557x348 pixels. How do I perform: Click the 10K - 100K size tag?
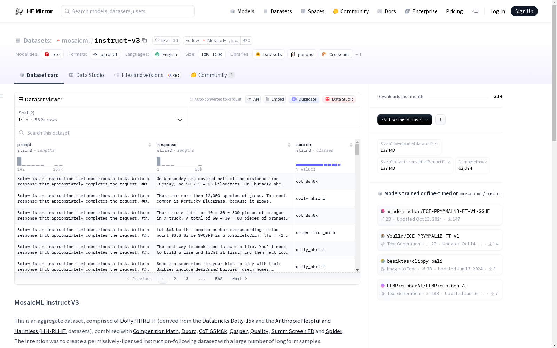(x=212, y=54)
